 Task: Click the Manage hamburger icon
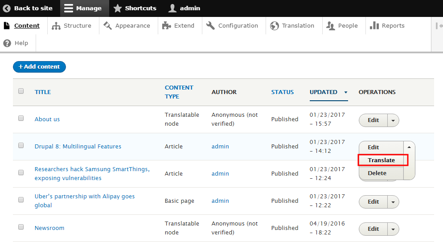pos(68,8)
